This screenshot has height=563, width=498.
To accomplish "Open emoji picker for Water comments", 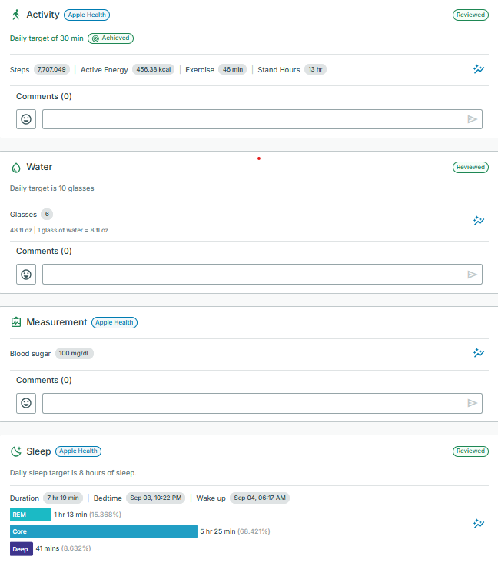I will pos(26,274).
